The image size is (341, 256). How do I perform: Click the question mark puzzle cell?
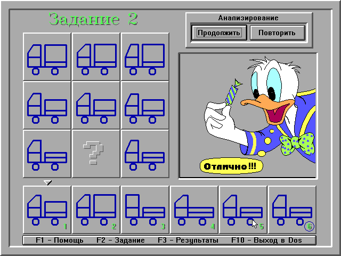(x=96, y=154)
